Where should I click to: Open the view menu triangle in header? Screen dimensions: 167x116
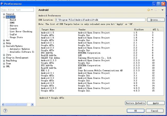162,10
